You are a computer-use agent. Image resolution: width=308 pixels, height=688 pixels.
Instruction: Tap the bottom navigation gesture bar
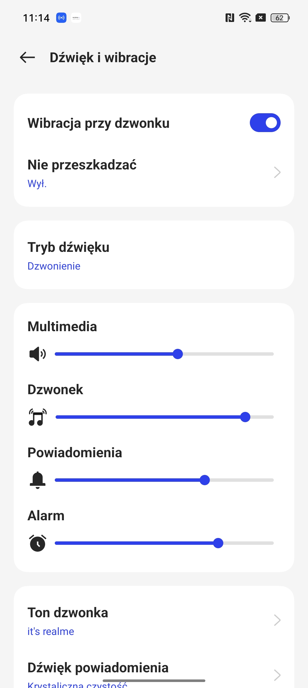tap(154, 681)
